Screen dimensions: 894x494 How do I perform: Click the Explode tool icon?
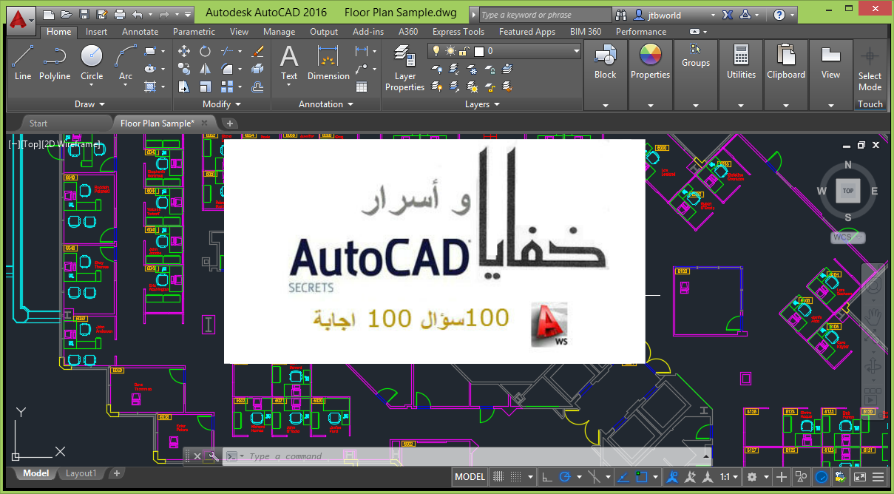point(258,69)
